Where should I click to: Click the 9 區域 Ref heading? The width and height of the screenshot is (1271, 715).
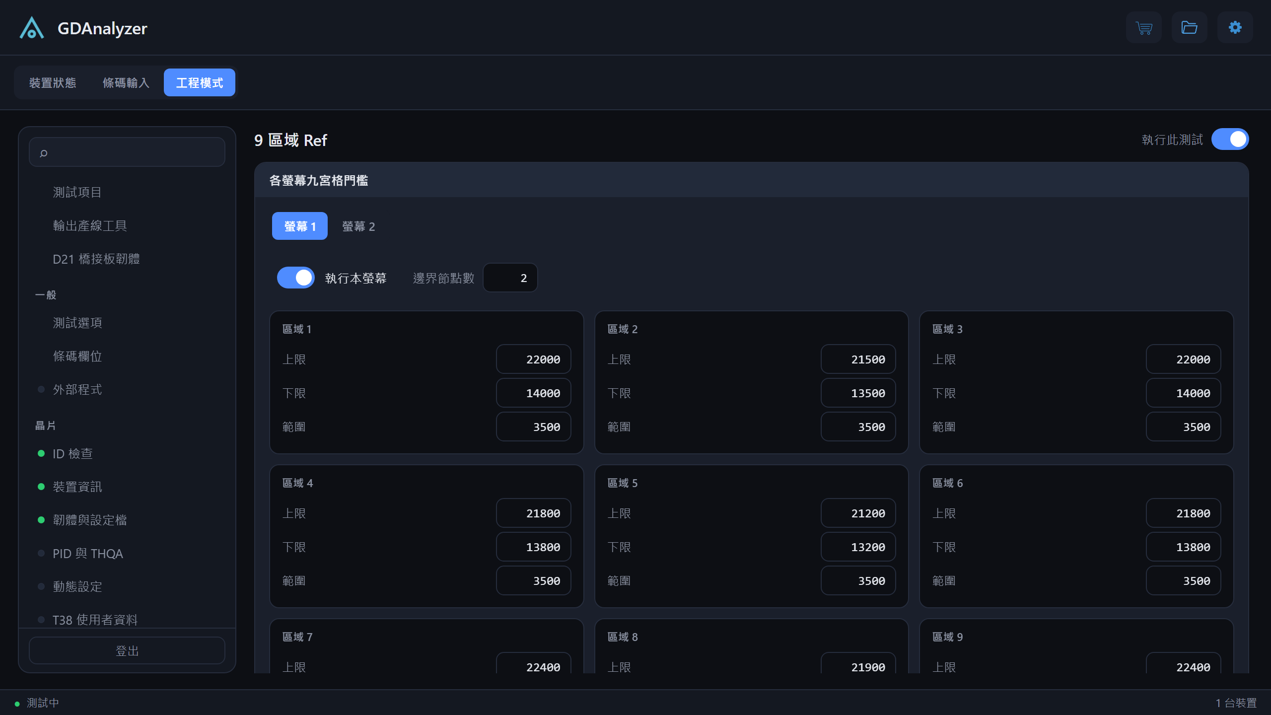point(290,140)
